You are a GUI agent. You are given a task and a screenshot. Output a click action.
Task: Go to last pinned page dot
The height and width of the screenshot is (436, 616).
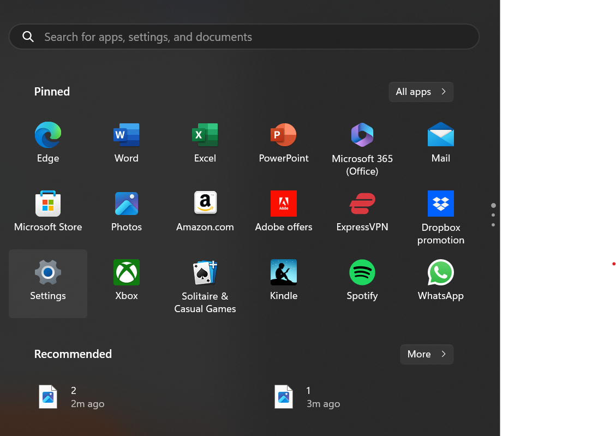[x=493, y=225]
